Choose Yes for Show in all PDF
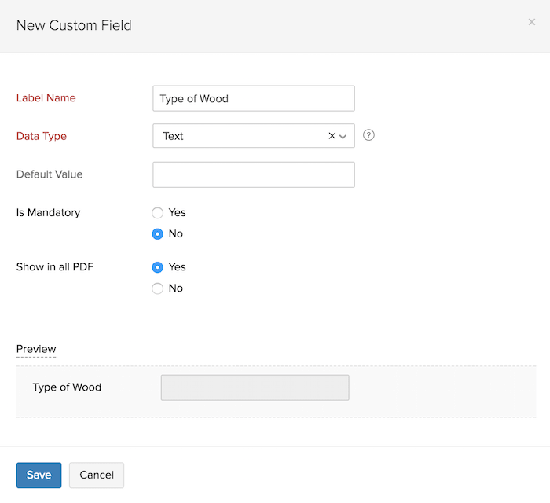The image size is (550, 503). point(158,267)
